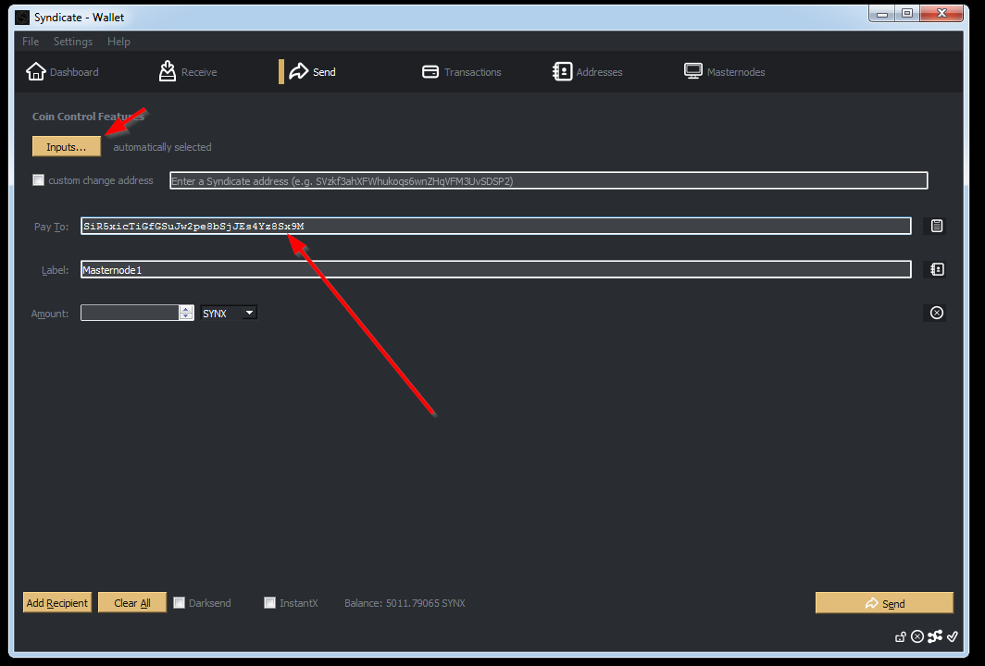Viewport: 985px width, 666px height.
Task: Open the Settings menu
Action: 73,42
